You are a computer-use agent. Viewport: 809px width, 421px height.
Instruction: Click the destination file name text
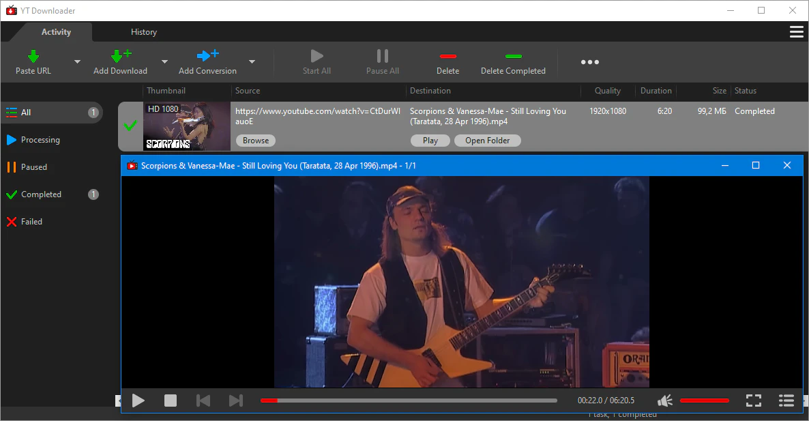[488, 116]
